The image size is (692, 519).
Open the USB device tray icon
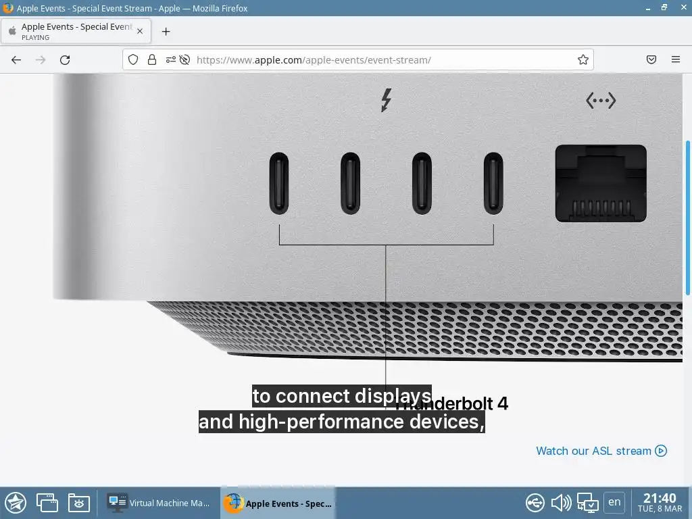(535, 503)
